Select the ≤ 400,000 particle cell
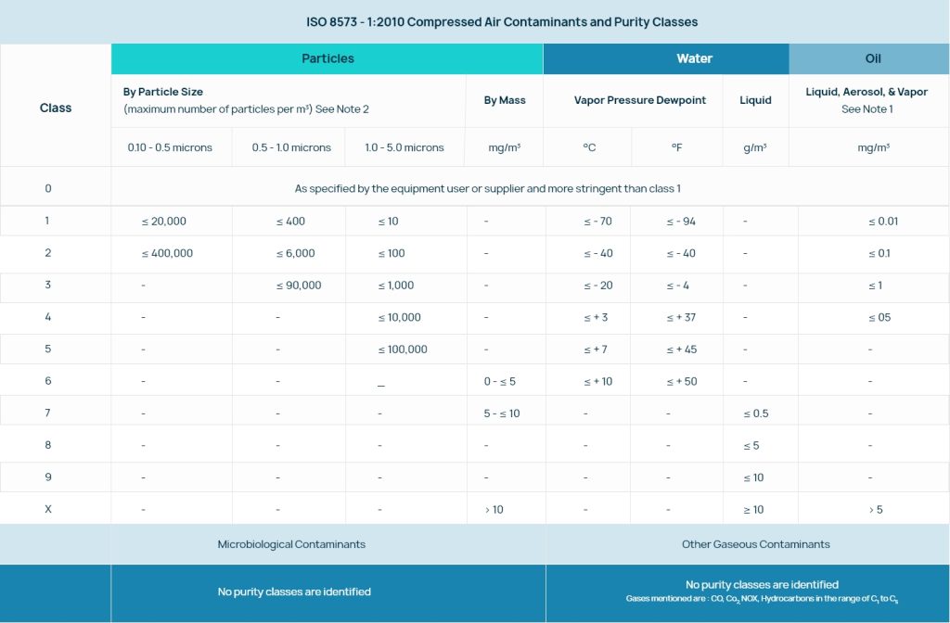The height and width of the screenshot is (623, 950). [x=167, y=253]
